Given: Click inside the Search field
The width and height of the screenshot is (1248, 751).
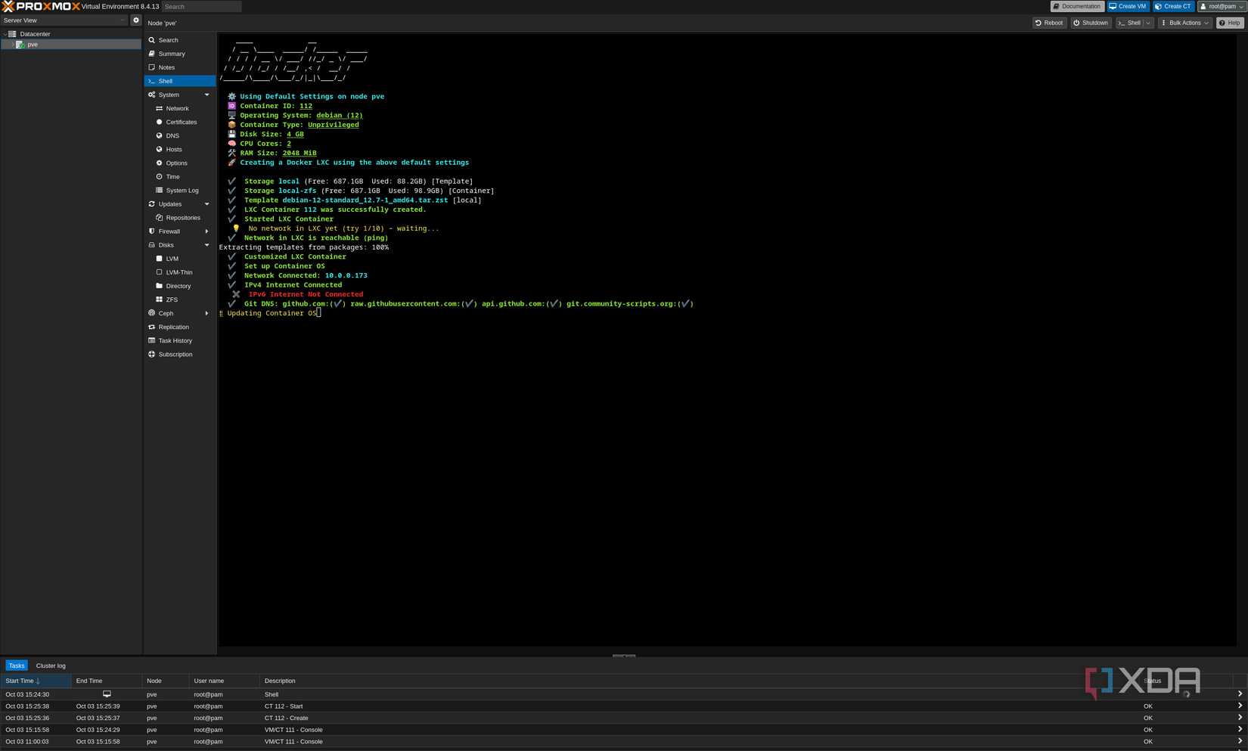Looking at the screenshot, I should pos(200,6).
